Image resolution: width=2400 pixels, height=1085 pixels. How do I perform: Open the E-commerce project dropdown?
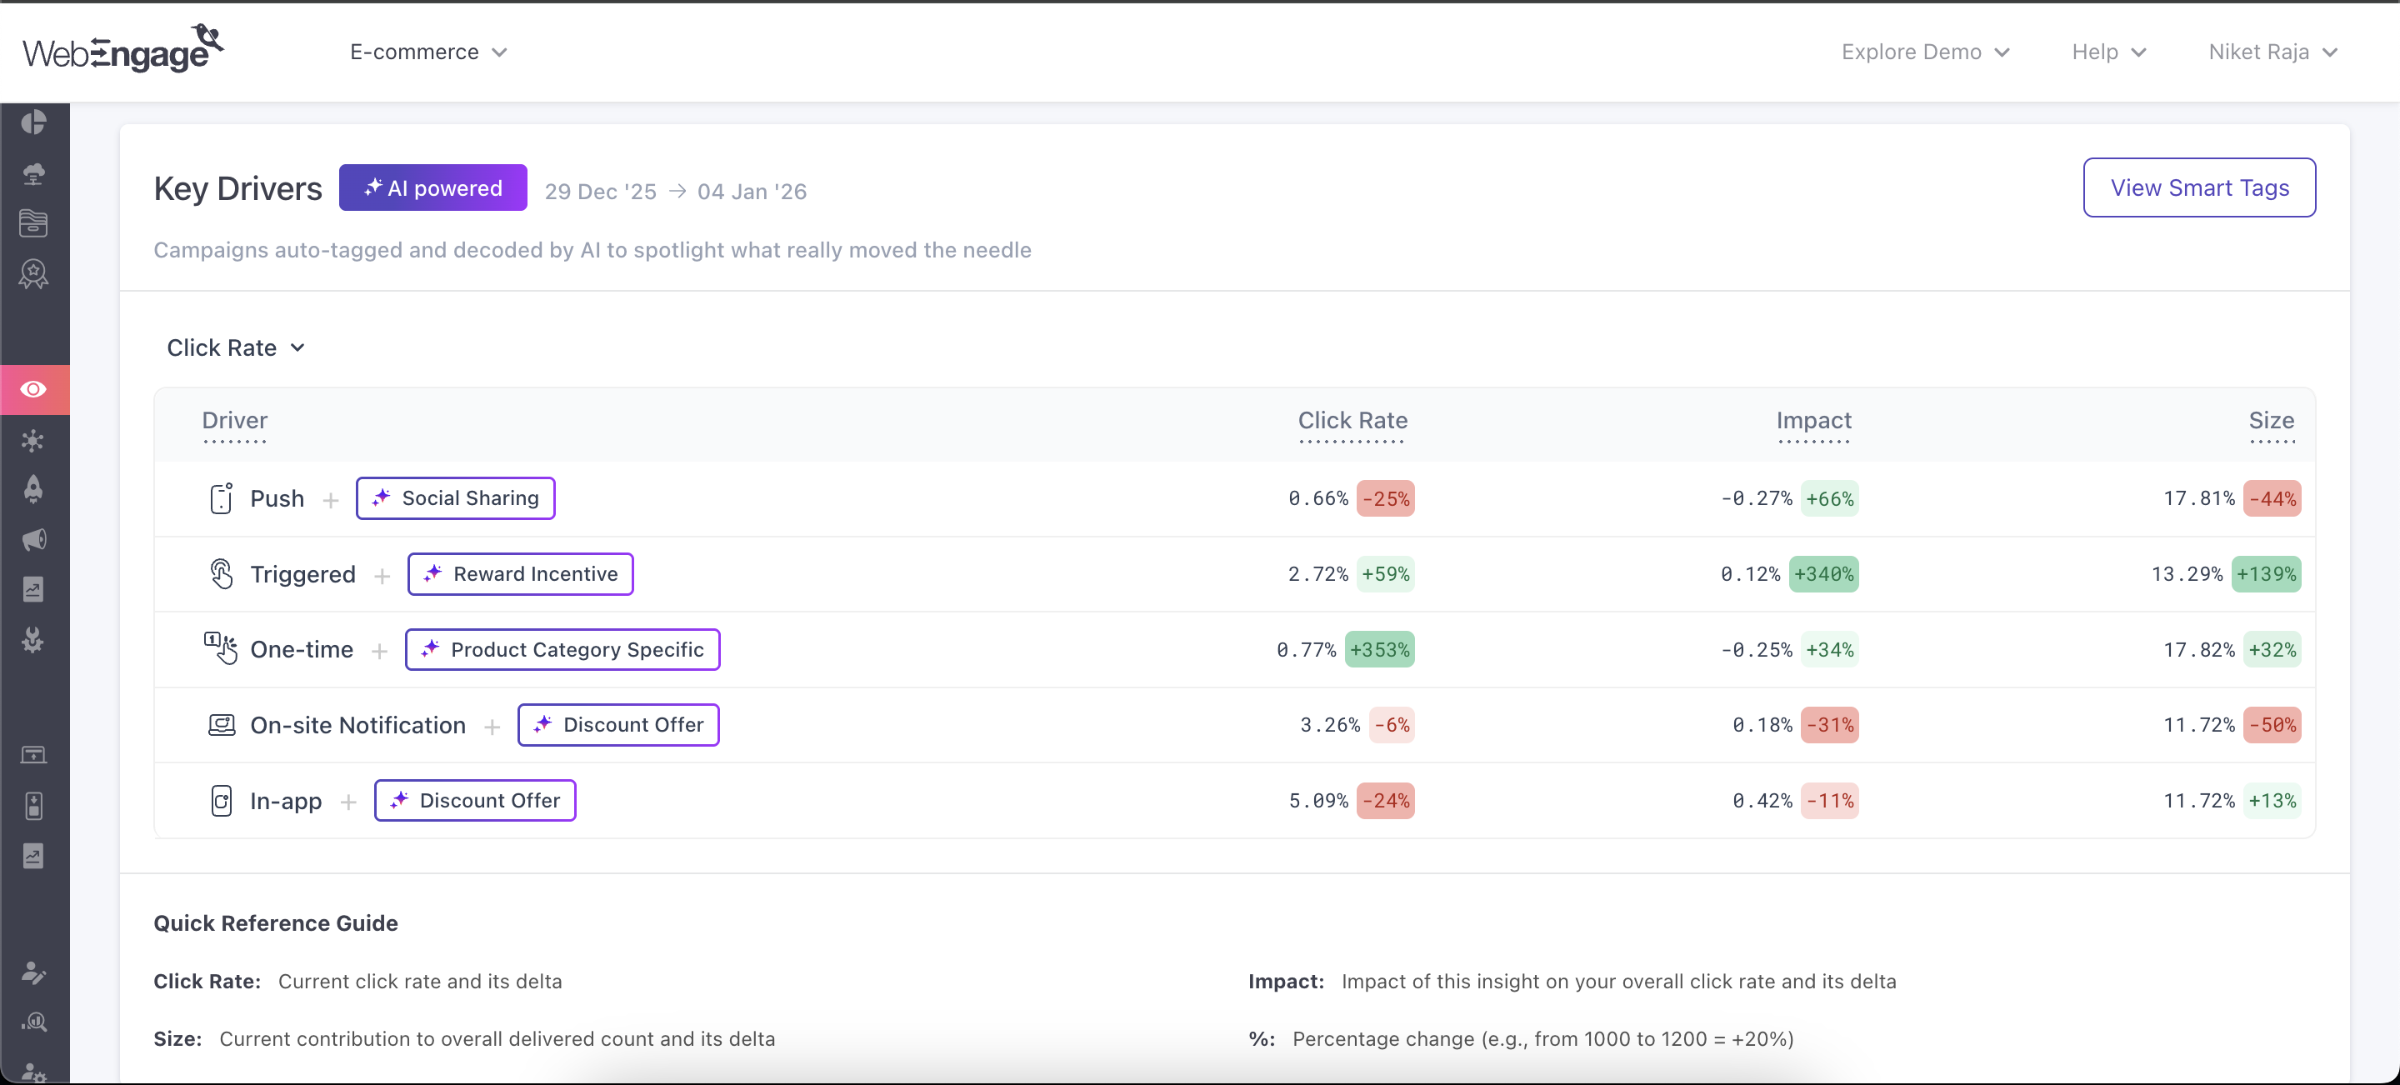coord(427,52)
